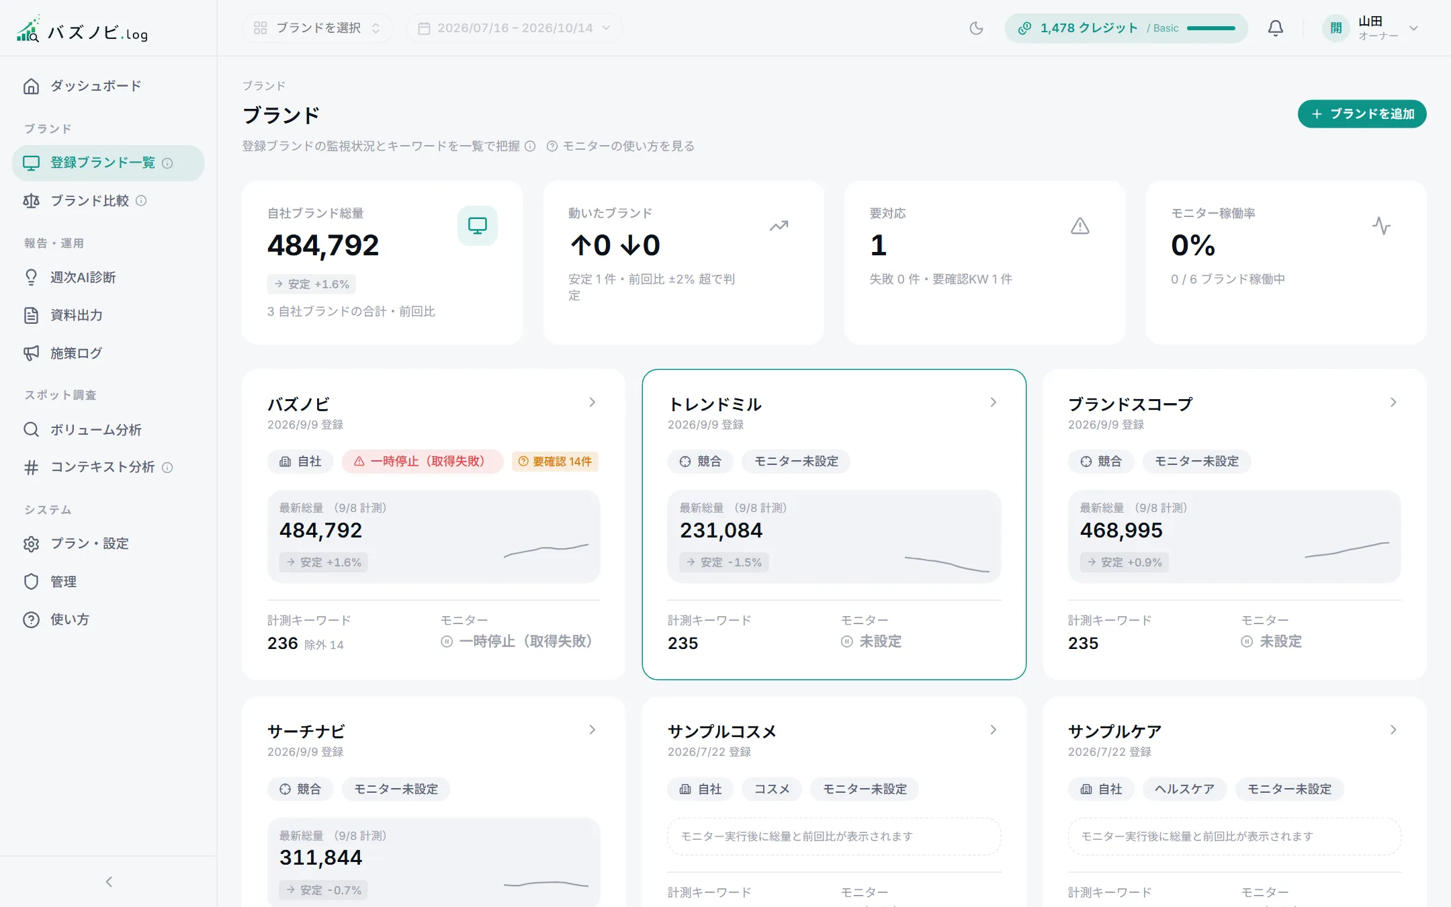Viewport: 1451px width, 907px height.
Task: Click the 資料出力 document icon
Action: tap(31, 315)
